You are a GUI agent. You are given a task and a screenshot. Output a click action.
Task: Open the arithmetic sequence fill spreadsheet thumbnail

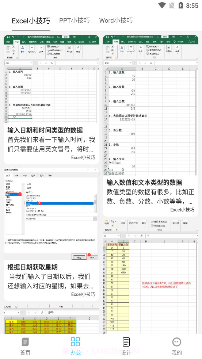click(x=150, y=276)
